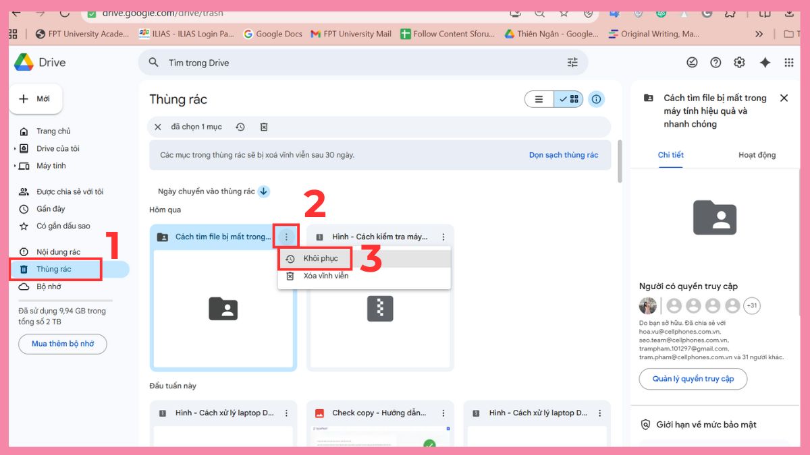Open more actions for 'Check copy - Hướng dẫn...'
Image resolution: width=810 pixels, height=455 pixels.
(443, 413)
